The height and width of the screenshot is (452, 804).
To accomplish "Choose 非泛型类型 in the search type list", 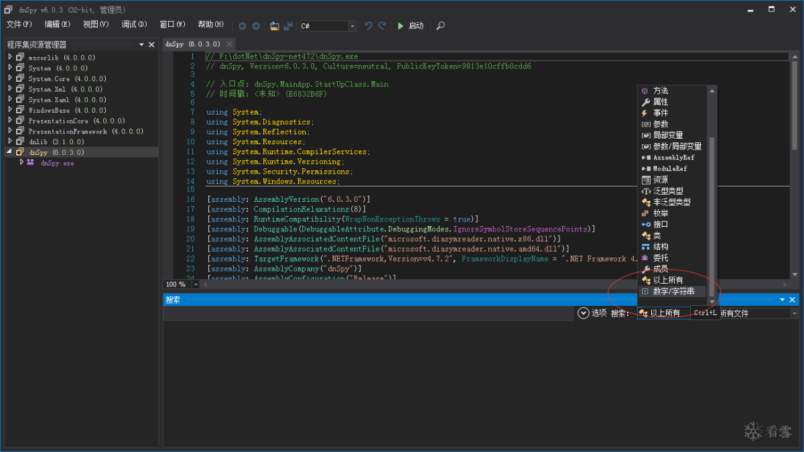I will (673, 202).
